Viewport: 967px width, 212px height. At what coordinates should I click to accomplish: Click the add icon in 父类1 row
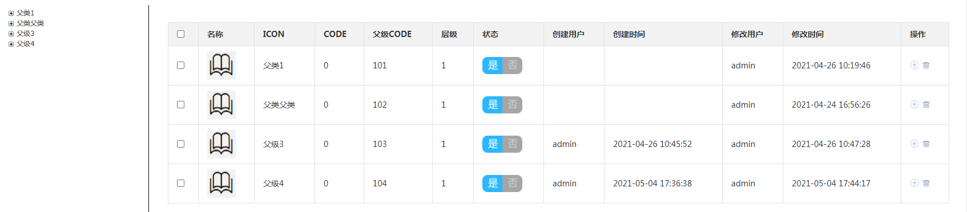coord(914,65)
